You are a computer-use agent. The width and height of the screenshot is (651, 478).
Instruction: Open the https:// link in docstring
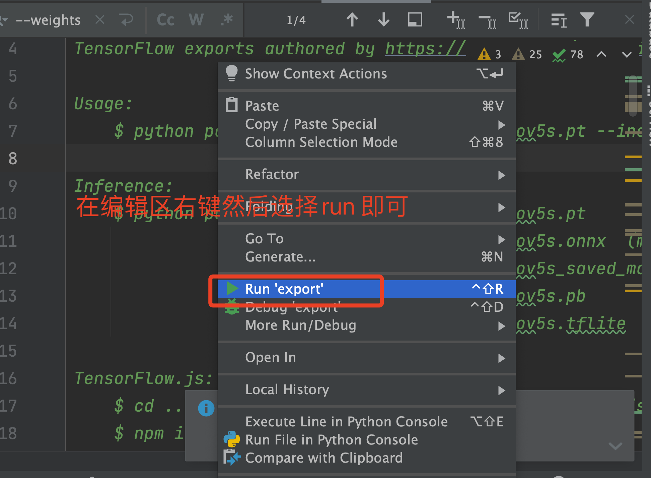pos(425,49)
